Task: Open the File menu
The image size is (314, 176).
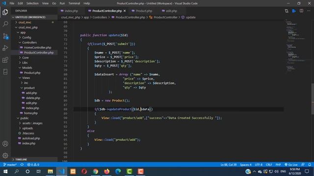Action: 12,3
